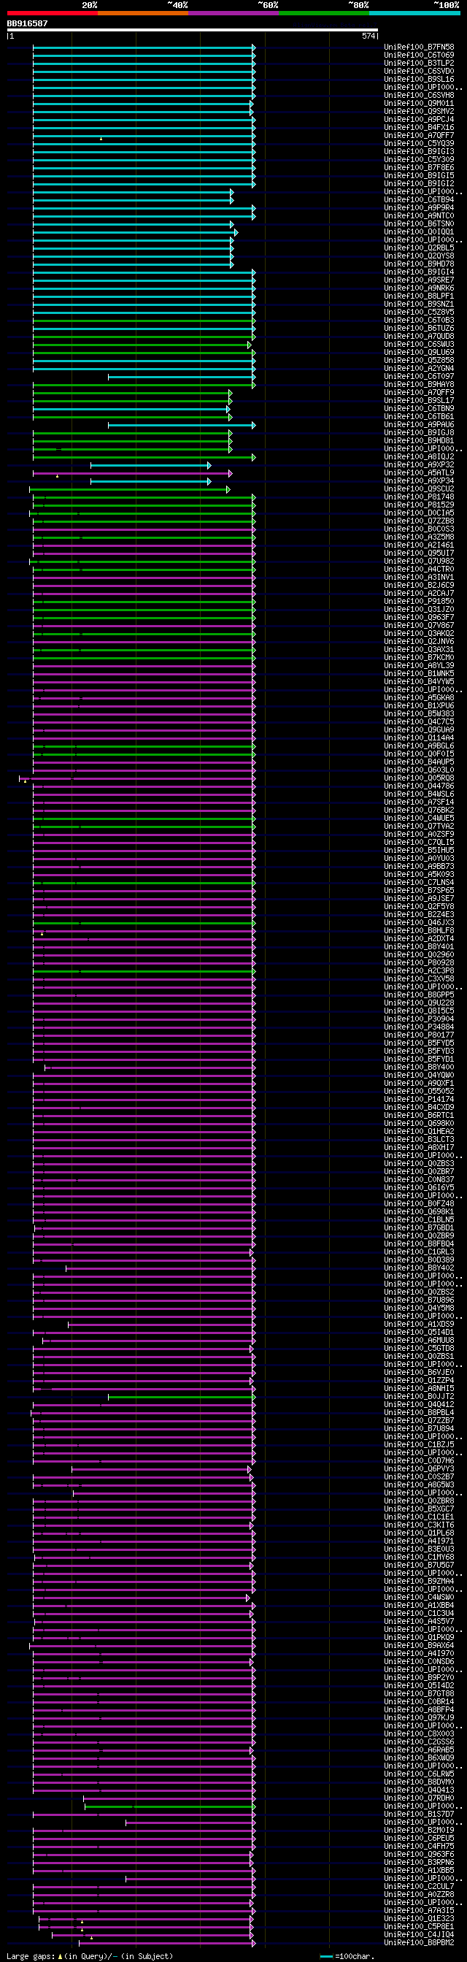Click the white query length bar
The image size is (467, 1962).
193,30
